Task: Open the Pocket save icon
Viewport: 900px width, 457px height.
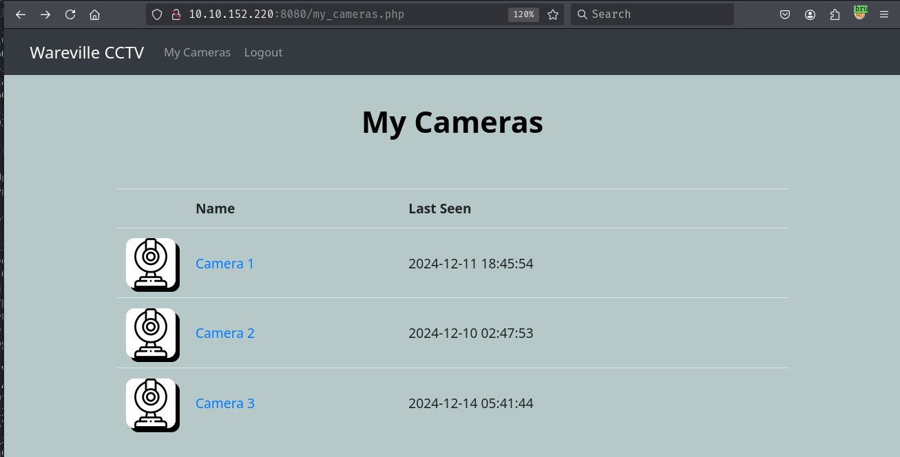Action: [x=785, y=14]
